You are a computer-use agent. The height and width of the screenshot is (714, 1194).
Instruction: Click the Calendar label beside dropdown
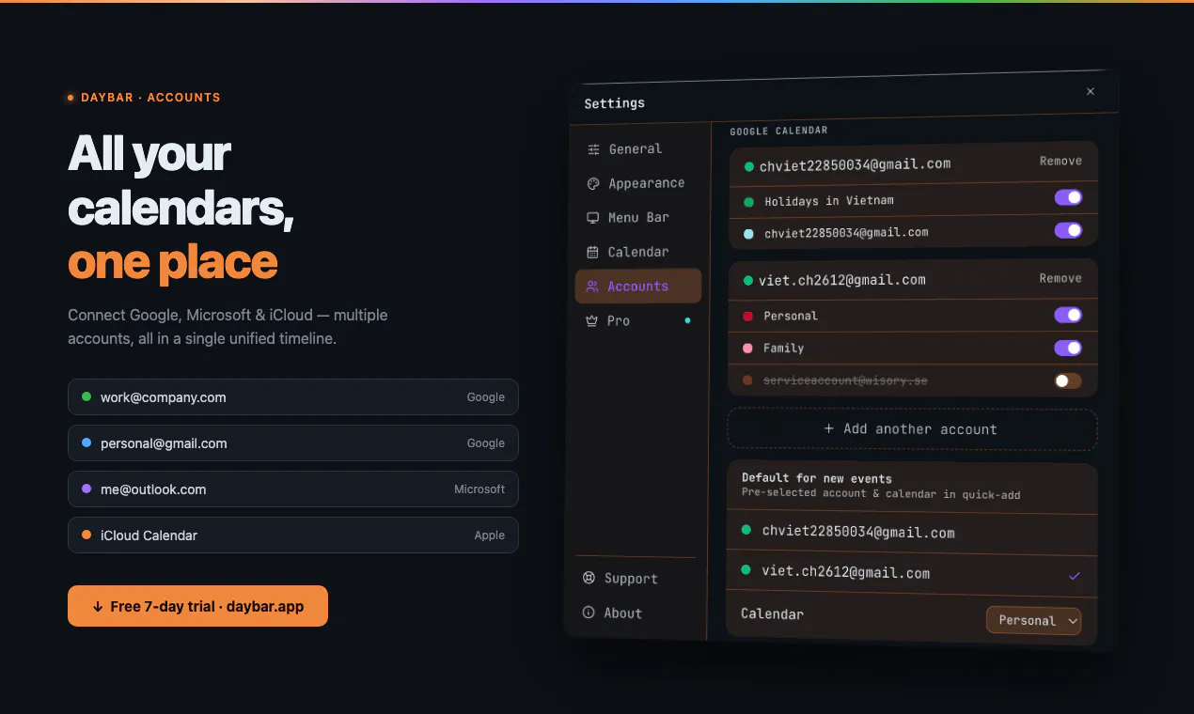(772, 613)
